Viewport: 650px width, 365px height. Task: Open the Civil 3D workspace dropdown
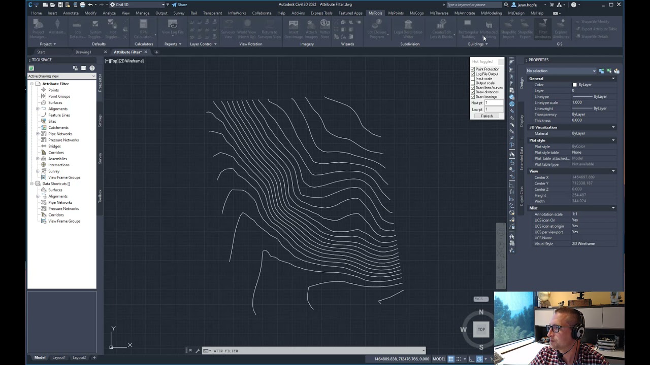coord(137,5)
